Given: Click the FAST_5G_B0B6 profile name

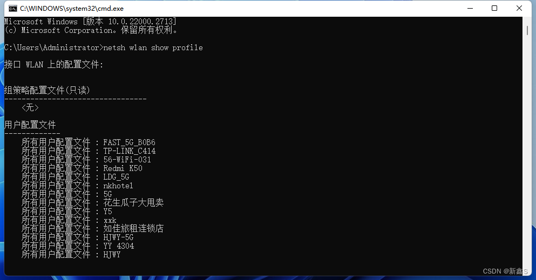Looking at the screenshot, I should click(x=129, y=142).
